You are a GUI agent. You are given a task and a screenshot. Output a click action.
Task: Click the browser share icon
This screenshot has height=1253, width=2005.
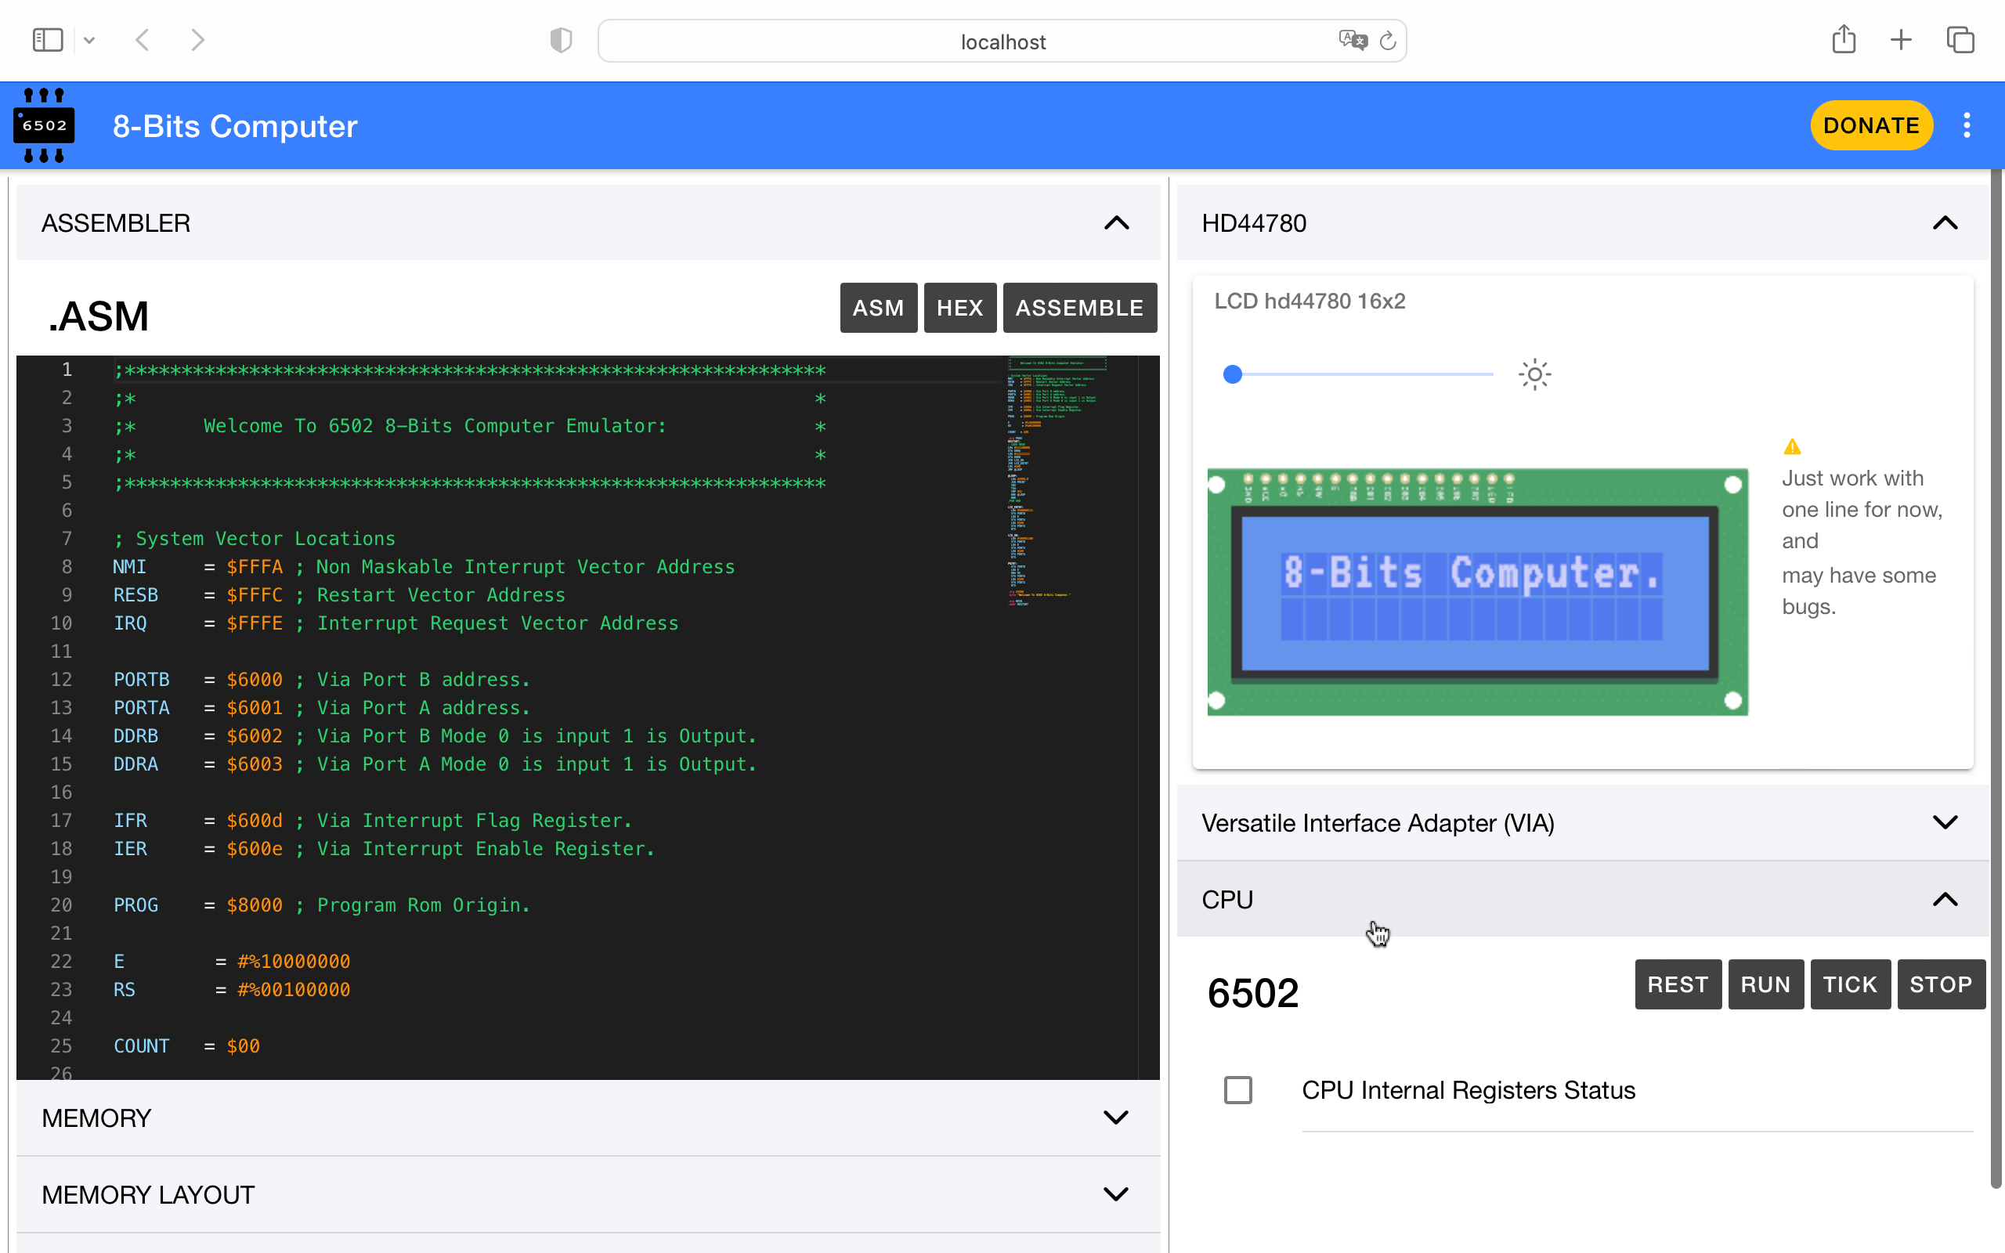[1844, 40]
